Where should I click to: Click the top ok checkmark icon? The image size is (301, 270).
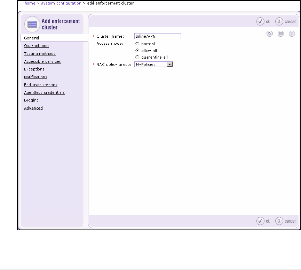coord(260,22)
